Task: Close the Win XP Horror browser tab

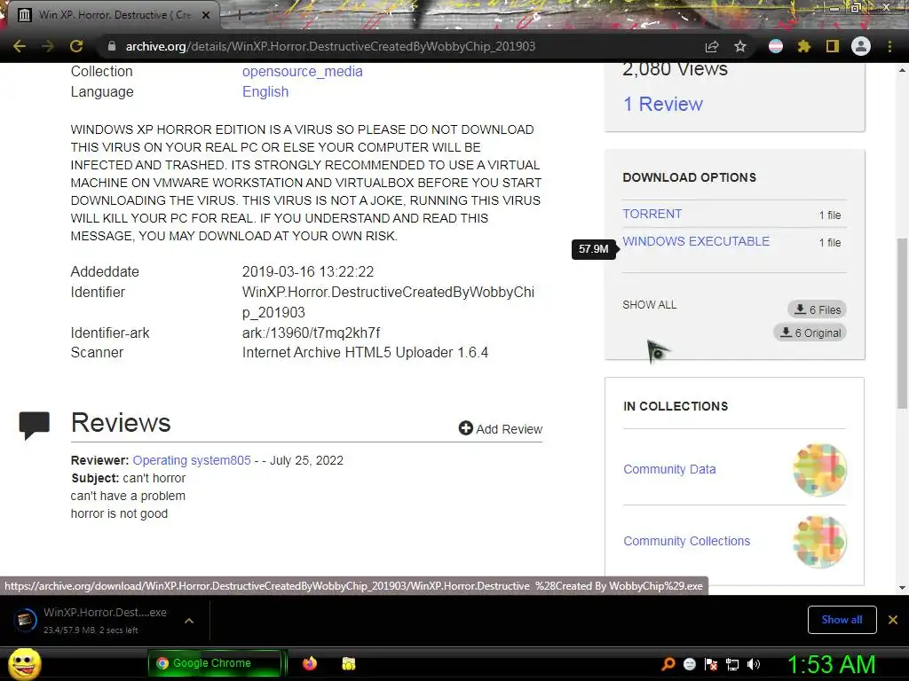Action: click(x=206, y=16)
